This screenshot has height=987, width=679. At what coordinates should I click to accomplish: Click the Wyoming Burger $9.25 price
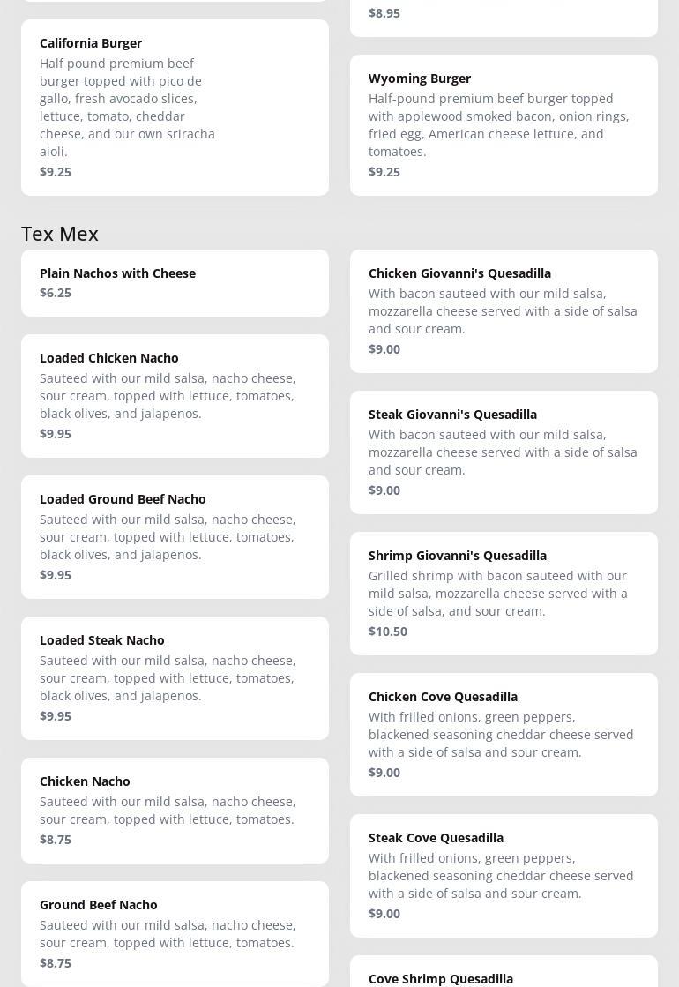point(384,172)
